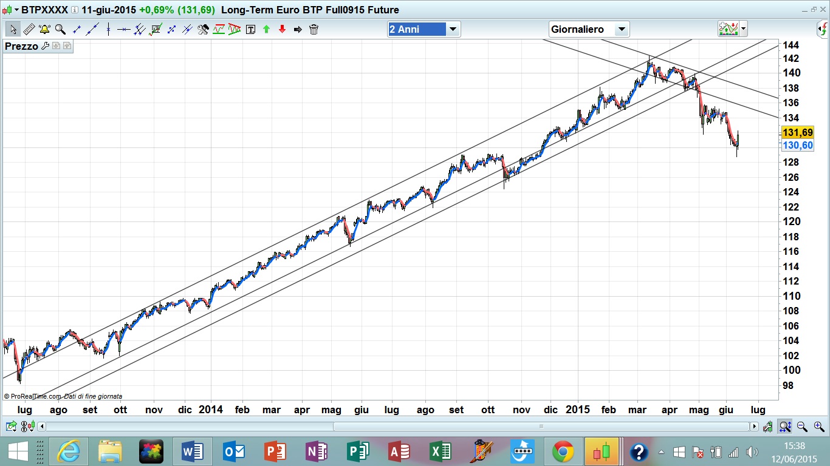This screenshot has height=466, width=830.
Task: Move Prezzo panel up arrow icon
Action: pyautogui.click(x=67, y=46)
